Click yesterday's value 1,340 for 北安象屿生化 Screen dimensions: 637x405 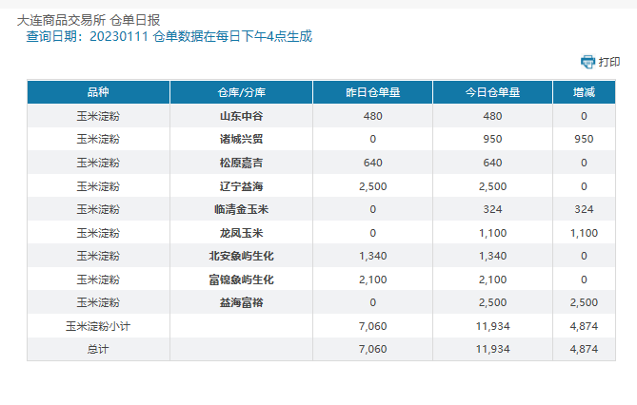372,256
